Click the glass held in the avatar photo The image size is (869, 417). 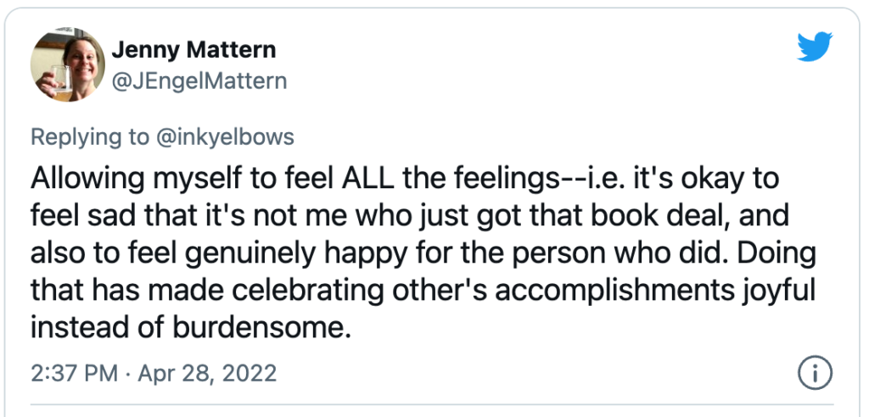[x=61, y=77]
